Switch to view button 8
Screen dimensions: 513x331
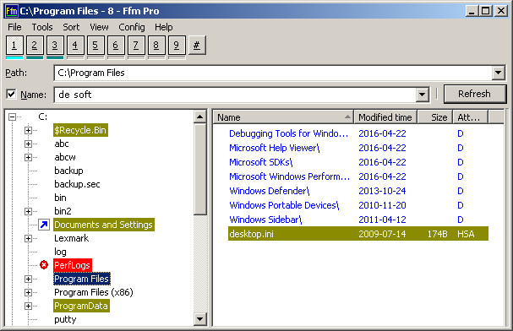pos(156,45)
